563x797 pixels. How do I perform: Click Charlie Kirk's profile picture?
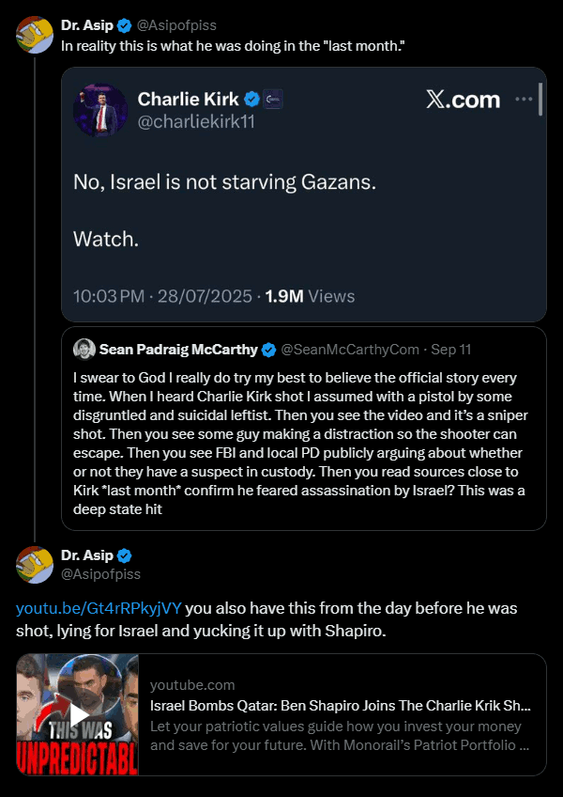tap(100, 109)
